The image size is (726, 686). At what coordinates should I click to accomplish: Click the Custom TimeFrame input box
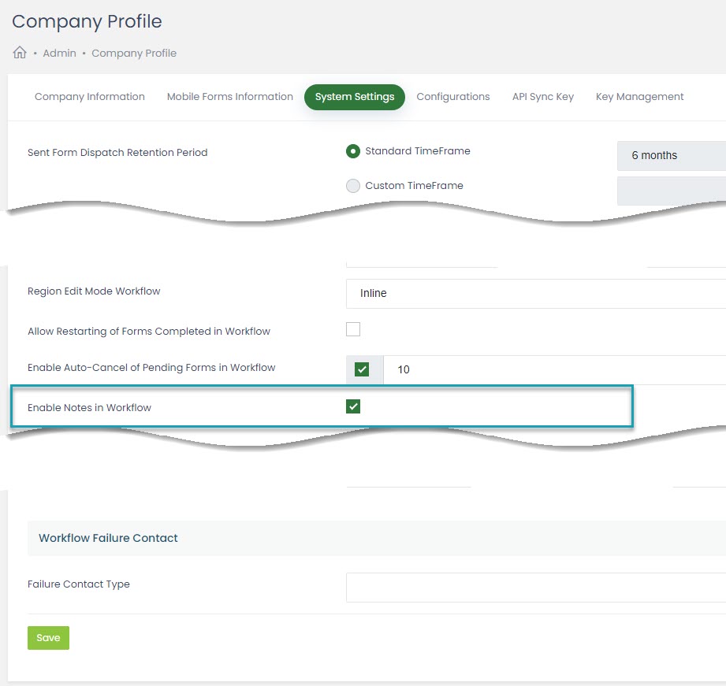coord(670,191)
